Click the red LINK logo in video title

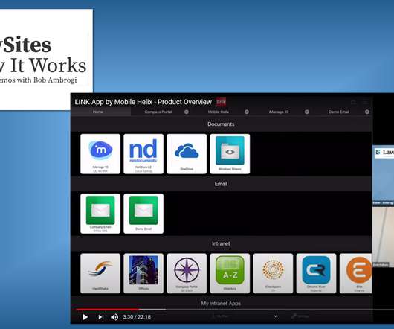pos(221,102)
